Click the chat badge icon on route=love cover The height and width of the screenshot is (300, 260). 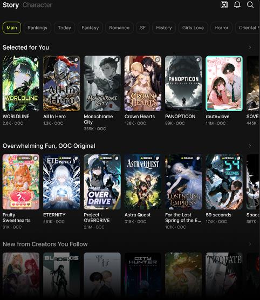[238, 60]
